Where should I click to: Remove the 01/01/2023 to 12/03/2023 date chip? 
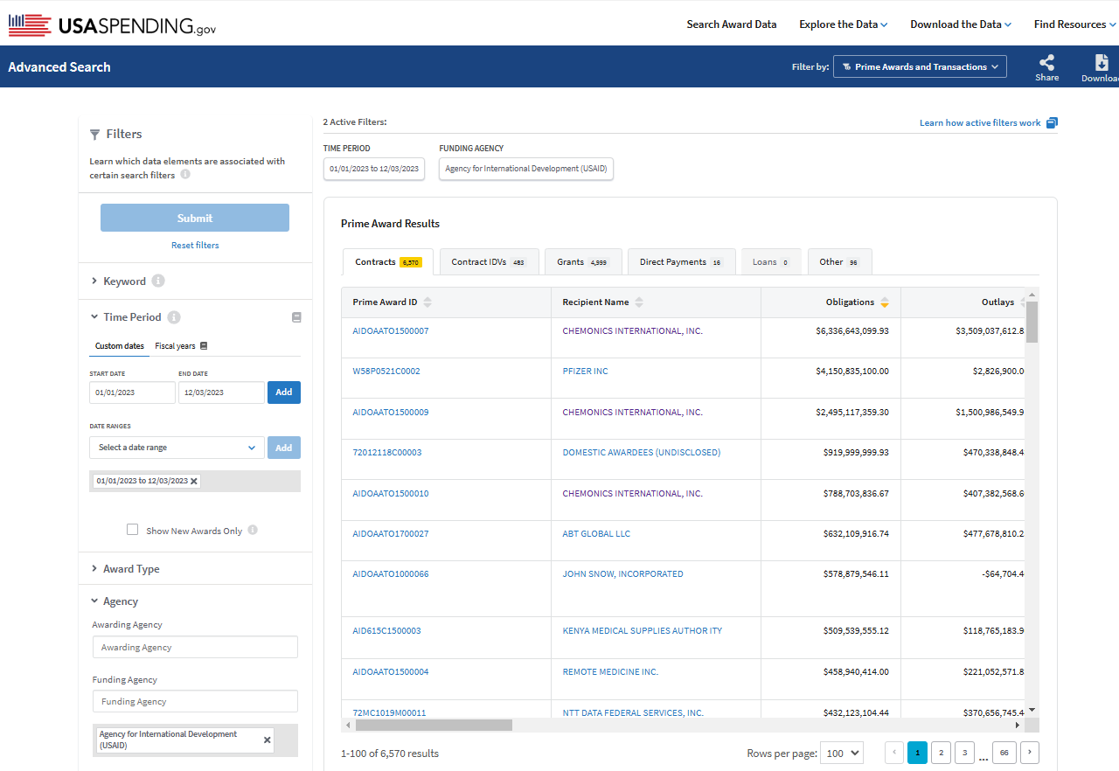[194, 481]
